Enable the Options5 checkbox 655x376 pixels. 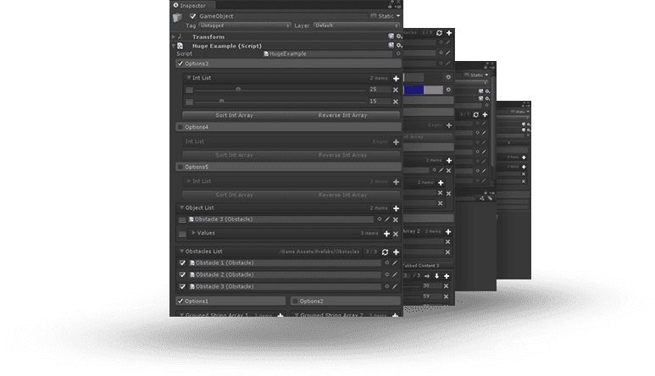pyautogui.click(x=180, y=167)
